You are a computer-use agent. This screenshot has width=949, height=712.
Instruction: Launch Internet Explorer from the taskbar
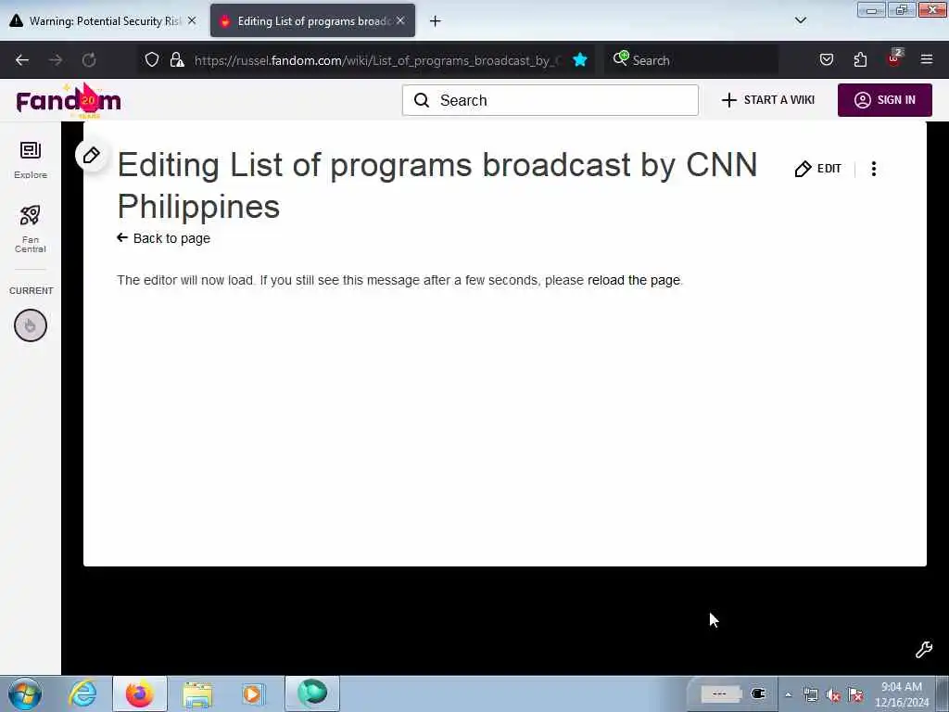point(82,693)
